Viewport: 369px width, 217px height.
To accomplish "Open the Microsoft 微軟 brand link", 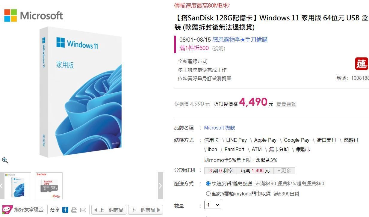I will pos(220,128).
